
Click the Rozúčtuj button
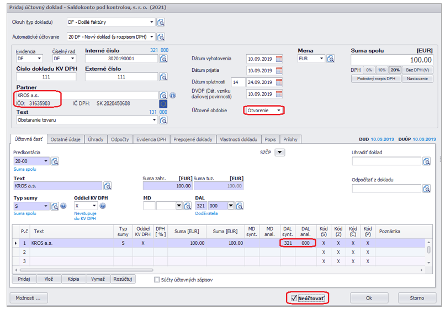point(123,279)
